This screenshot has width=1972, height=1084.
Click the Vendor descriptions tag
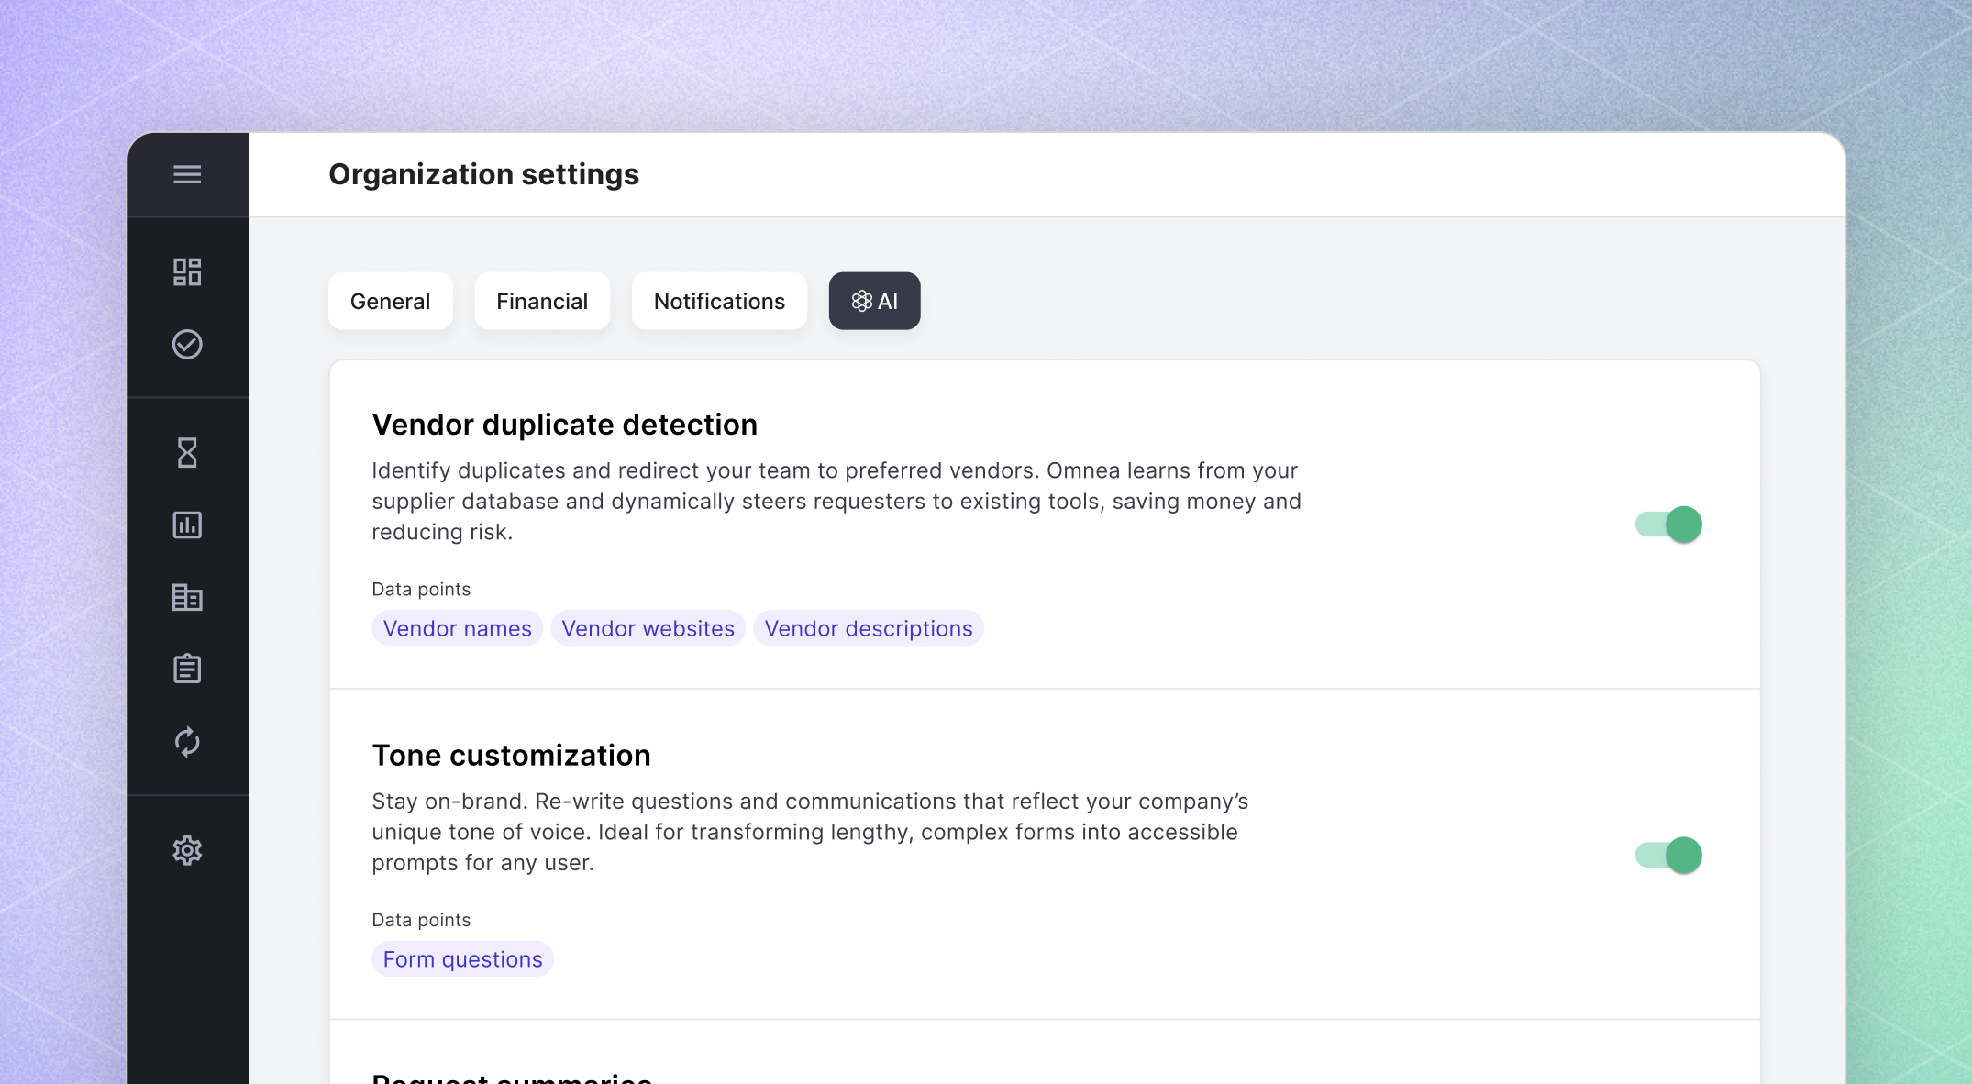868,628
